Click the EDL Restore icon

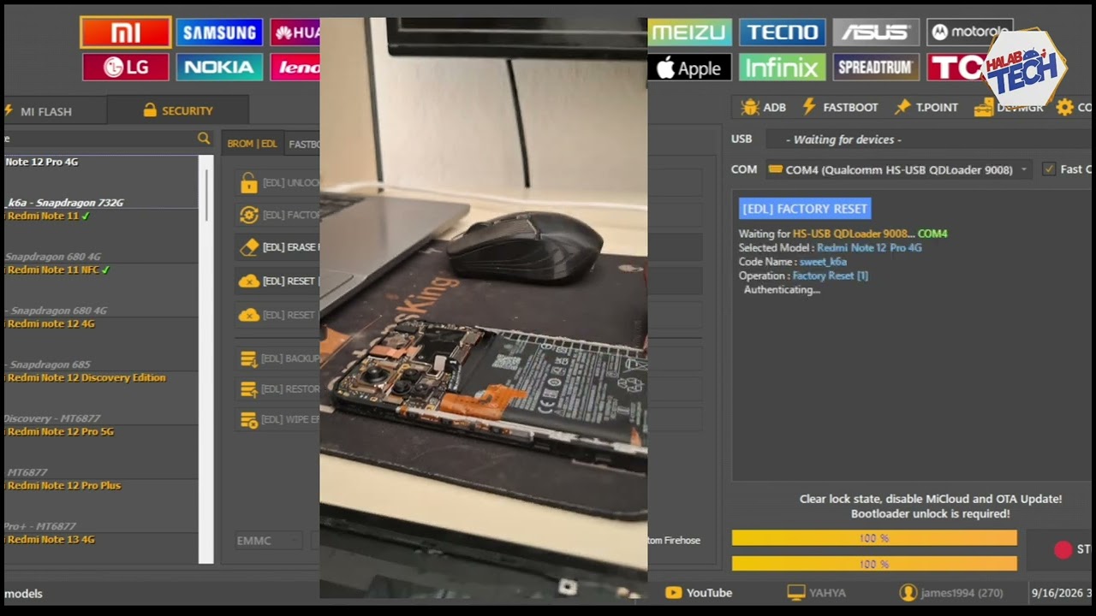coord(248,389)
